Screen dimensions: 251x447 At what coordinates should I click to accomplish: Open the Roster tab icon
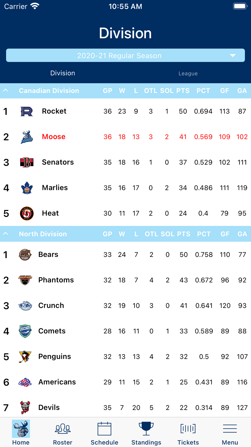coord(62,429)
